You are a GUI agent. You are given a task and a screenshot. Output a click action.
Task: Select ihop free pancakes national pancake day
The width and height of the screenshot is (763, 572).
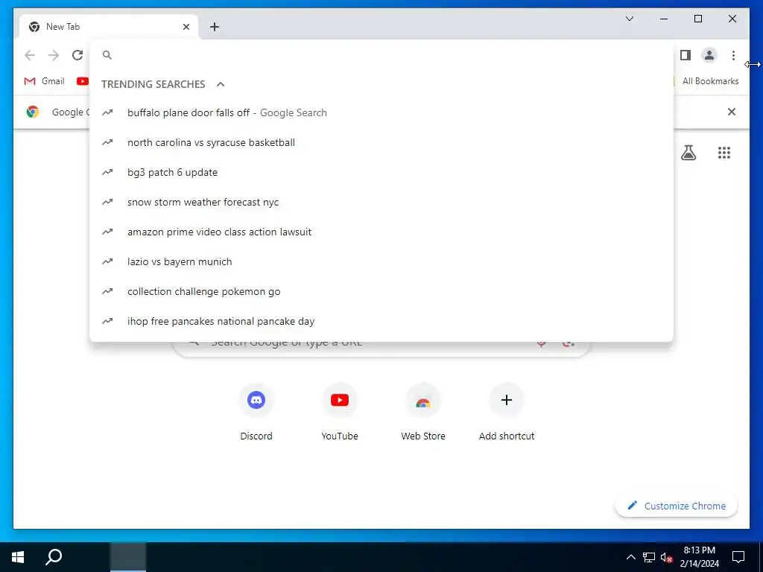[381, 321]
